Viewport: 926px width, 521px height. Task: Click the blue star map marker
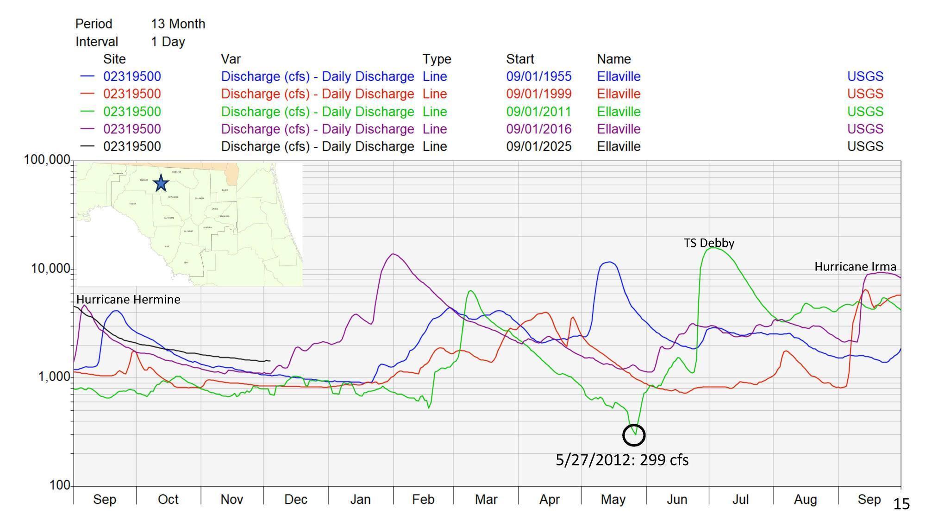161,183
